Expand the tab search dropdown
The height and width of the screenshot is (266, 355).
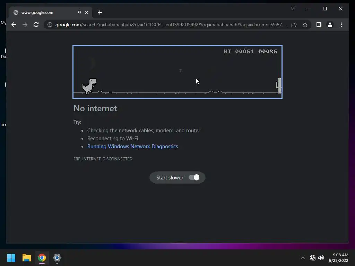click(x=293, y=9)
